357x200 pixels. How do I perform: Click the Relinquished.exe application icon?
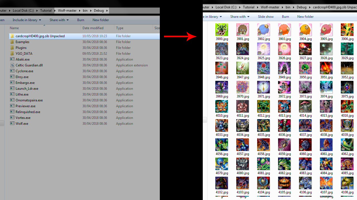point(12,112)
